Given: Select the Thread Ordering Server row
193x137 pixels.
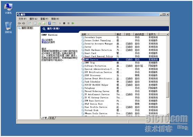Looking at the screenshot, I should tap(120, 91).
